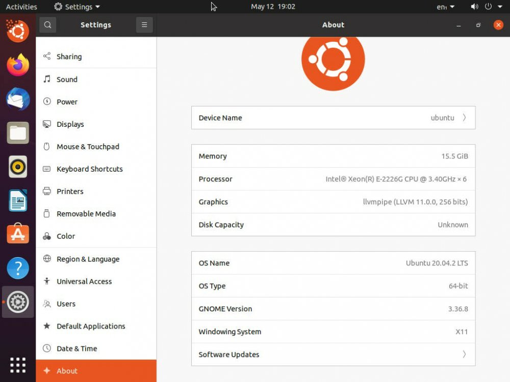Click the Power icon in sidebar

pos(47,101)
